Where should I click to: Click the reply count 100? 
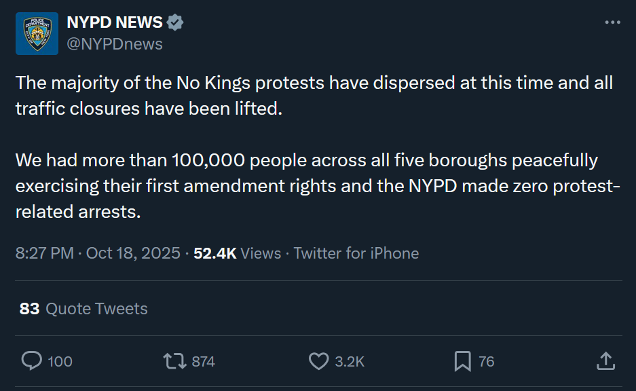(x=60, y=362)
